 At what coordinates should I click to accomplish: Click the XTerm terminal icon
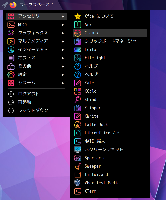click(78, 191)
